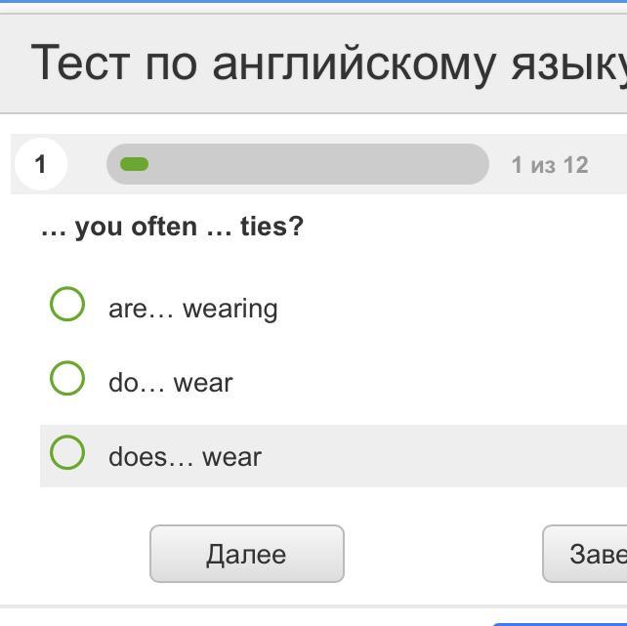
Task: Click the word "Тест" in the header
Action: [81, 63]
